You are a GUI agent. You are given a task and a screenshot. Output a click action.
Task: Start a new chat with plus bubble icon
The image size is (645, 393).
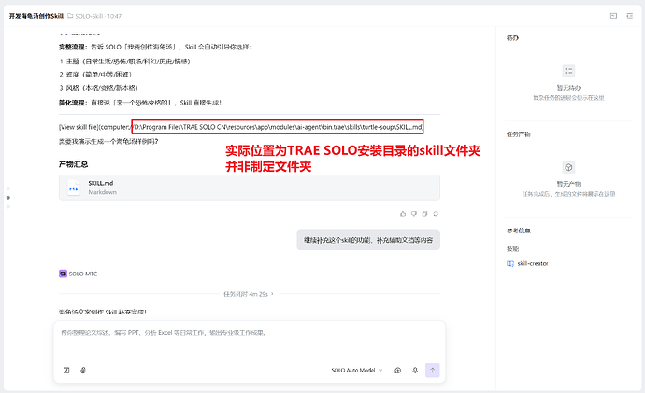click(398, 370)
